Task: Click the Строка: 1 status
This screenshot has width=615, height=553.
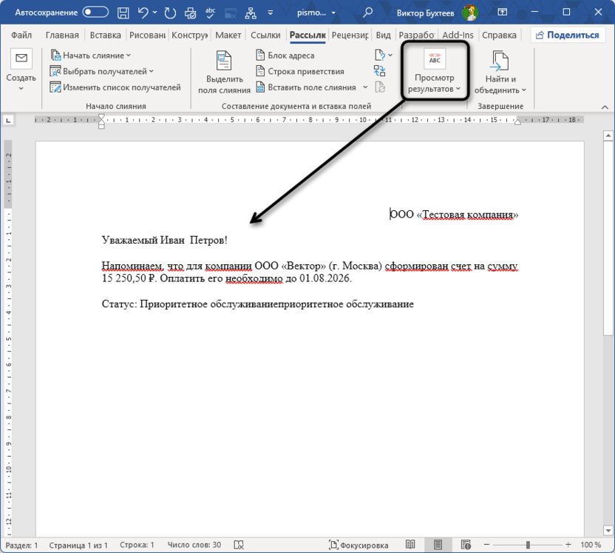Action: click(137, 545)
